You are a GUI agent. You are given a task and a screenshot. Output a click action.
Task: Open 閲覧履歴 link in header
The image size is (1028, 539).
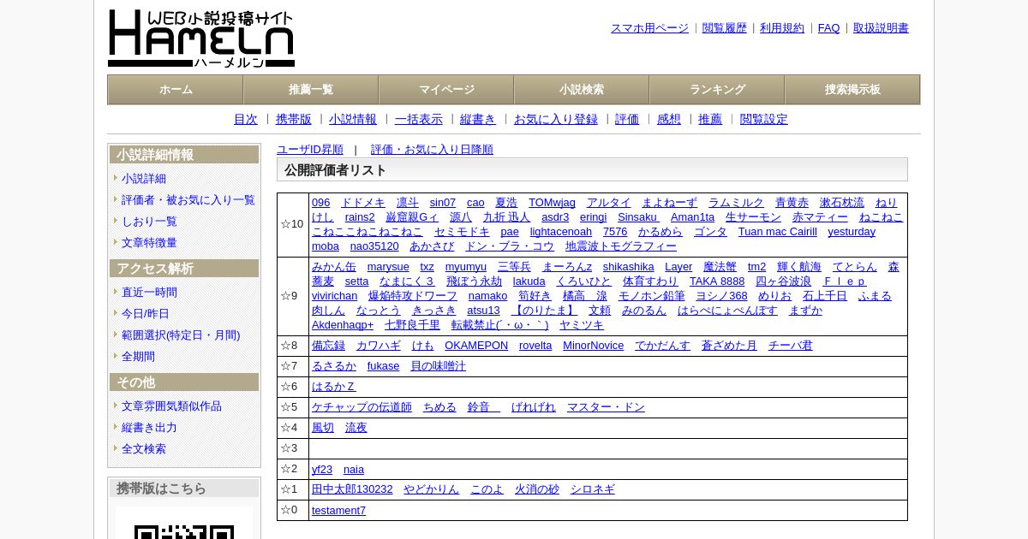pos(725,28)
